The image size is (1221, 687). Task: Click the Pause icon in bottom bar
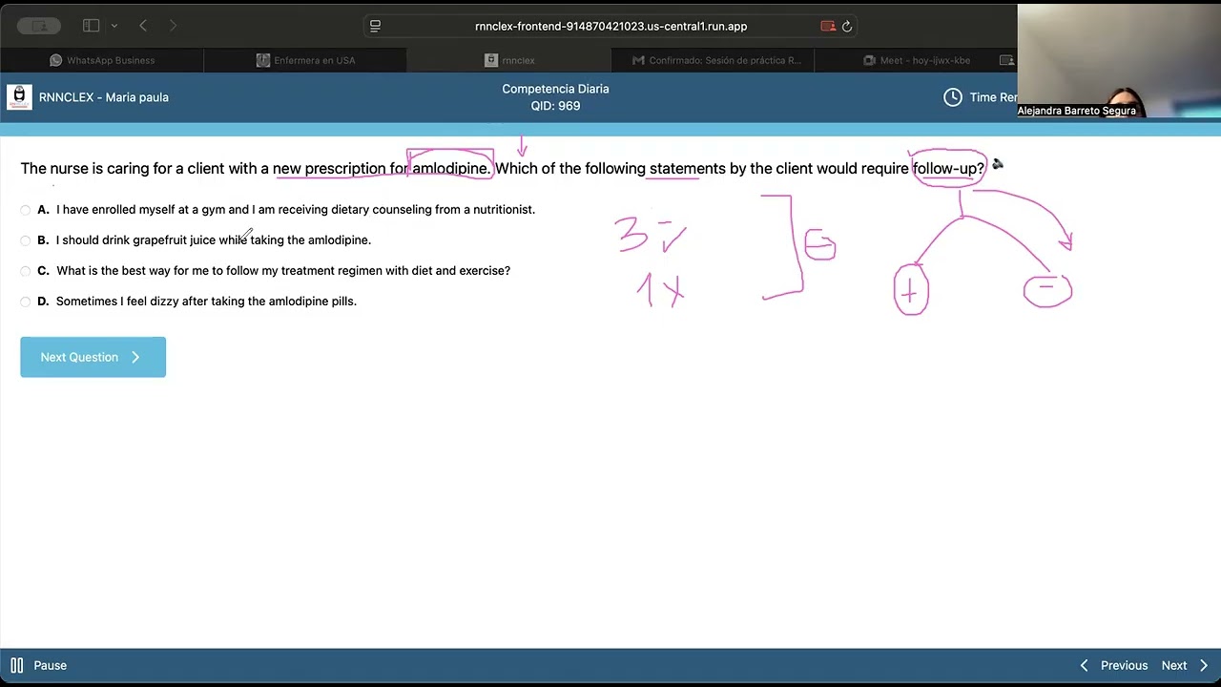click(x=16, y=665)
